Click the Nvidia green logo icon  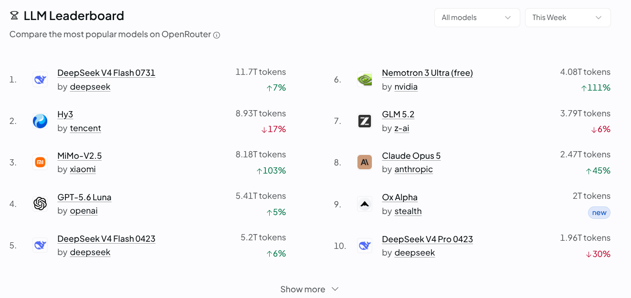(365, 79)
